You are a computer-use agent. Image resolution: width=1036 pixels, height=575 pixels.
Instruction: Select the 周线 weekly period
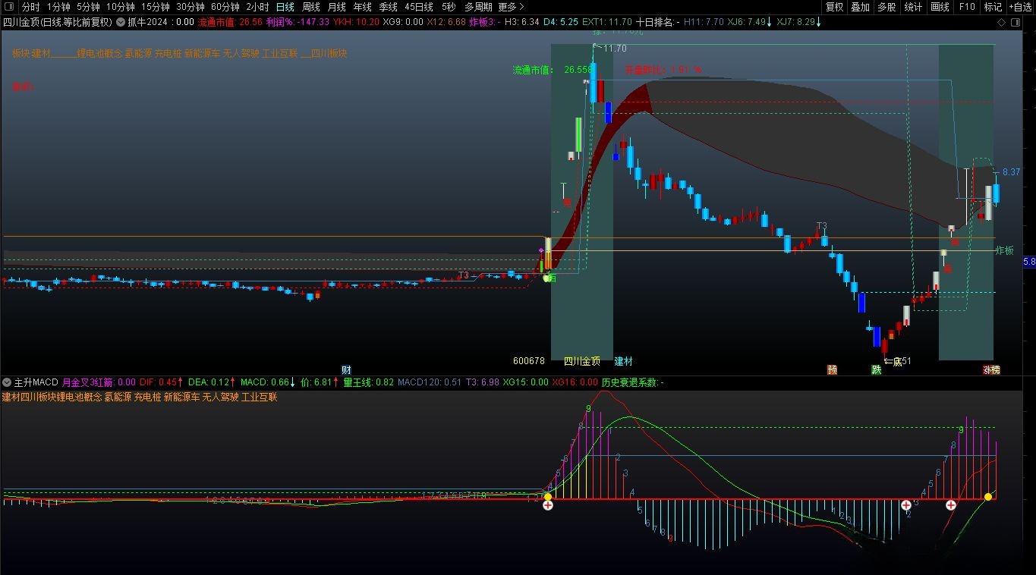point(311,7)
